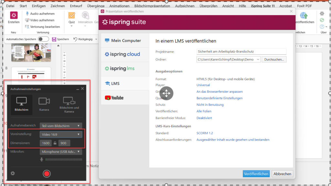The height and width of the screenshot is (186, 331).
Task: Click the Veröffentlichen button in dialog
Action: pyautogui.click(x=256, y=174)
